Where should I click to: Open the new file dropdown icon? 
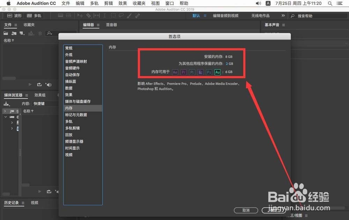(22, 33)
